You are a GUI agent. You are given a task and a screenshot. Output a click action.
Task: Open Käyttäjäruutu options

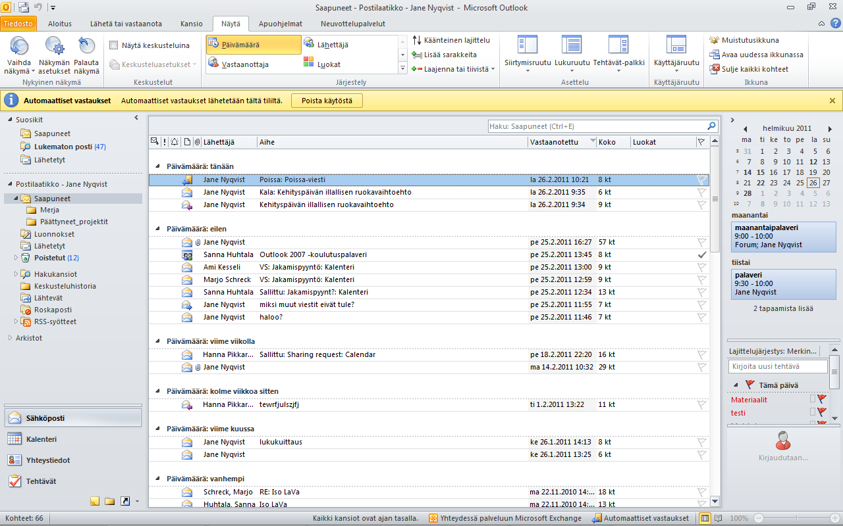click(676, 53)
